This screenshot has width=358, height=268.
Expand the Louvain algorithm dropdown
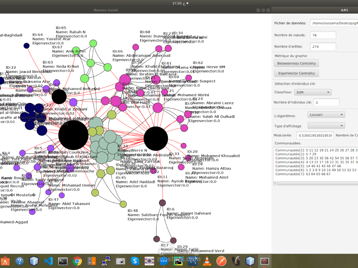tap(326, 114)
